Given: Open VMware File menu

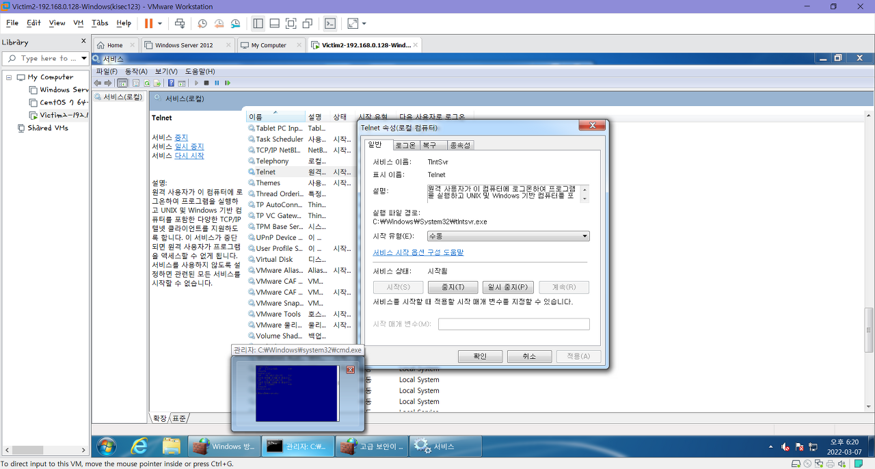Looking at the screenshot, I should tap(12, 23).
